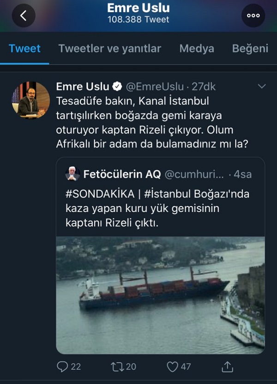Select the Beğeni tab
This screenshot has height=384, width=277.
[x=250, y=49]
